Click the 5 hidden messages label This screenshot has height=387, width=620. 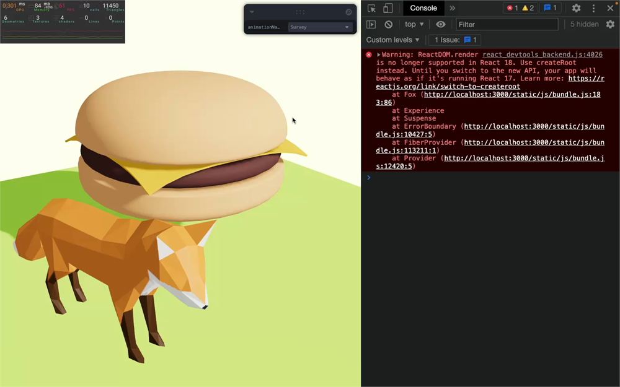584,25
